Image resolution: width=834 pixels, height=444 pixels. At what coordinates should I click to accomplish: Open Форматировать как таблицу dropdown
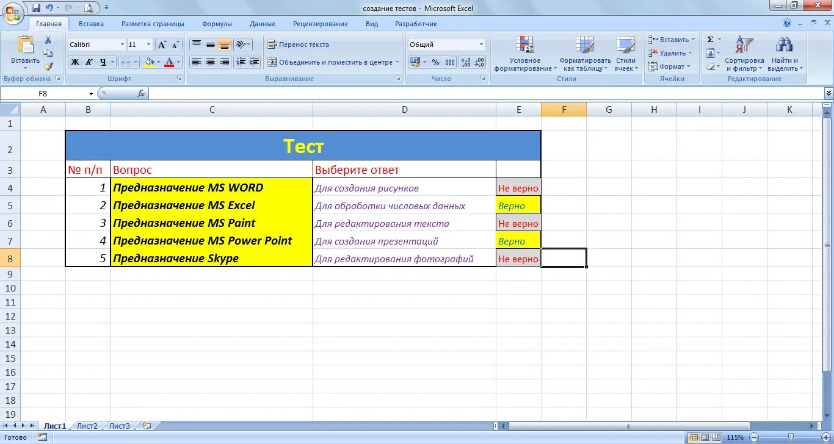[585, 54]
